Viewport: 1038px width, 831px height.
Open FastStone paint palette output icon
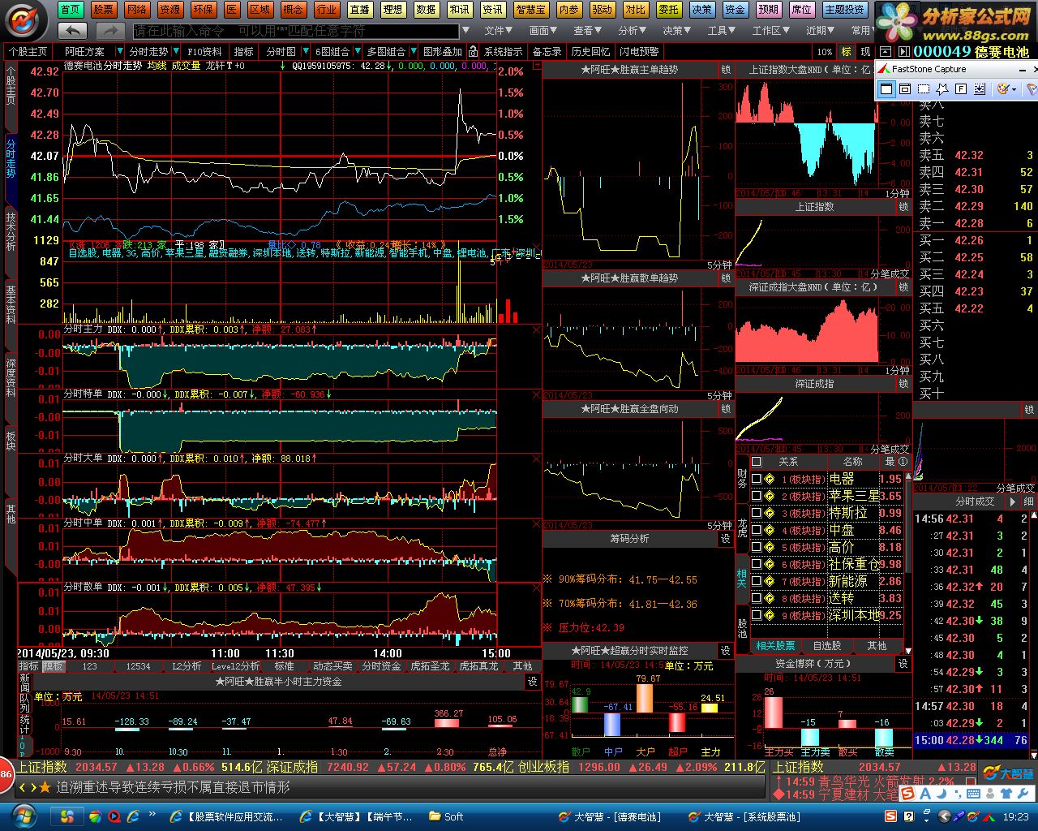[x=1002, y=89]
